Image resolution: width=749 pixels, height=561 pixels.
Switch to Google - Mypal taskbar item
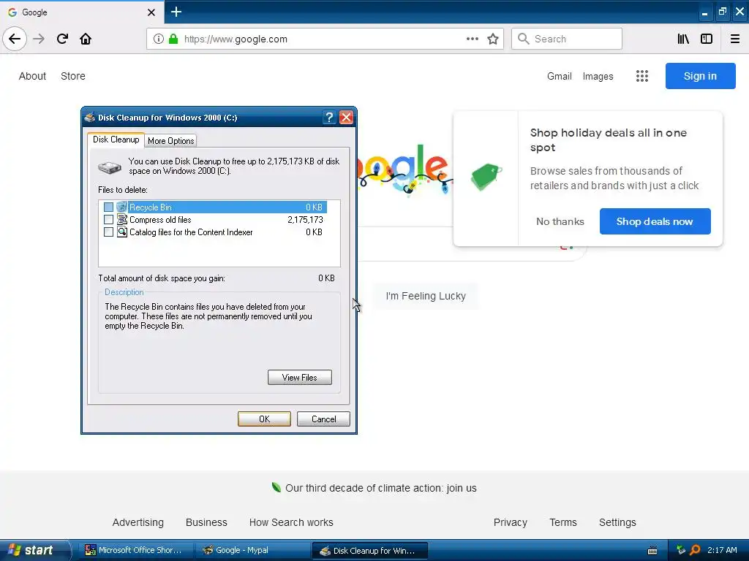click(x=253, y=550)
